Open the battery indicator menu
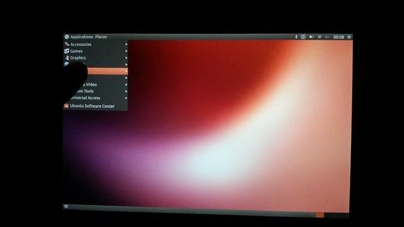This screenshot has width=404, height=227. pyautogui.click(x=311, y=37)
